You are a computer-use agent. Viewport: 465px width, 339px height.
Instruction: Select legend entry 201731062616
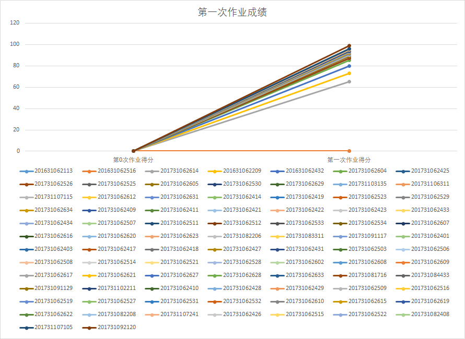[x=46, y=236]
